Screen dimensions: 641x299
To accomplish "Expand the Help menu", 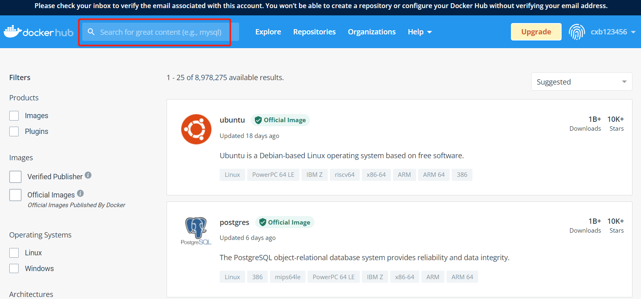I will 420,32.
